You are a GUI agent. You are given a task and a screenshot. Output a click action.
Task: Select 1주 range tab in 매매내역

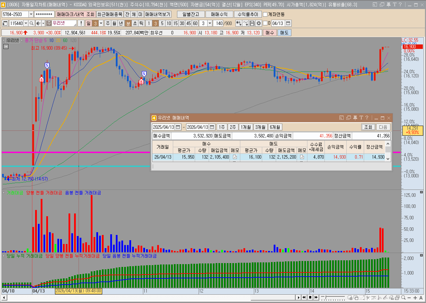point(222,127)
